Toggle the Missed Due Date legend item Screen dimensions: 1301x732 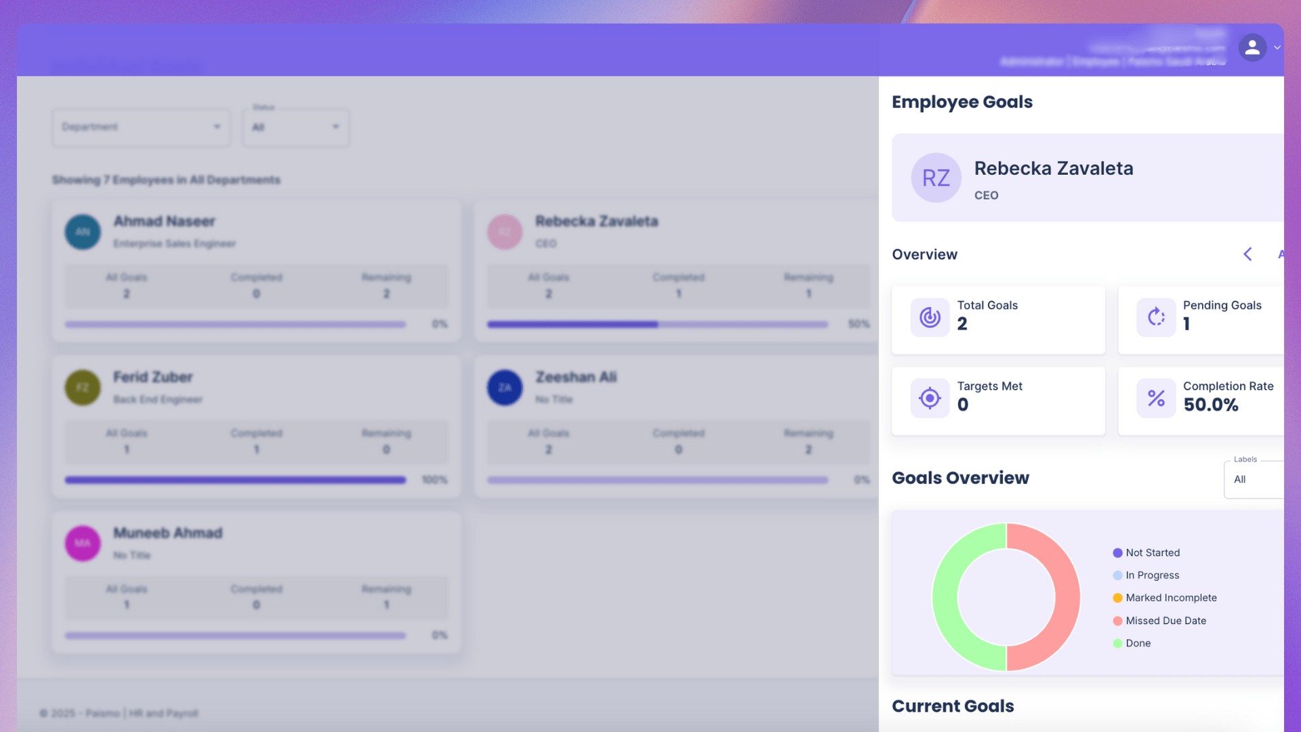pyautogui.click(x=1165, y=621)
